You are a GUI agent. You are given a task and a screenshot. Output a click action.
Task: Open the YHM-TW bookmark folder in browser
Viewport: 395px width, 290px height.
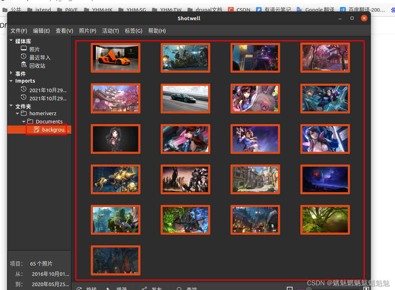[x=167, y=10]
